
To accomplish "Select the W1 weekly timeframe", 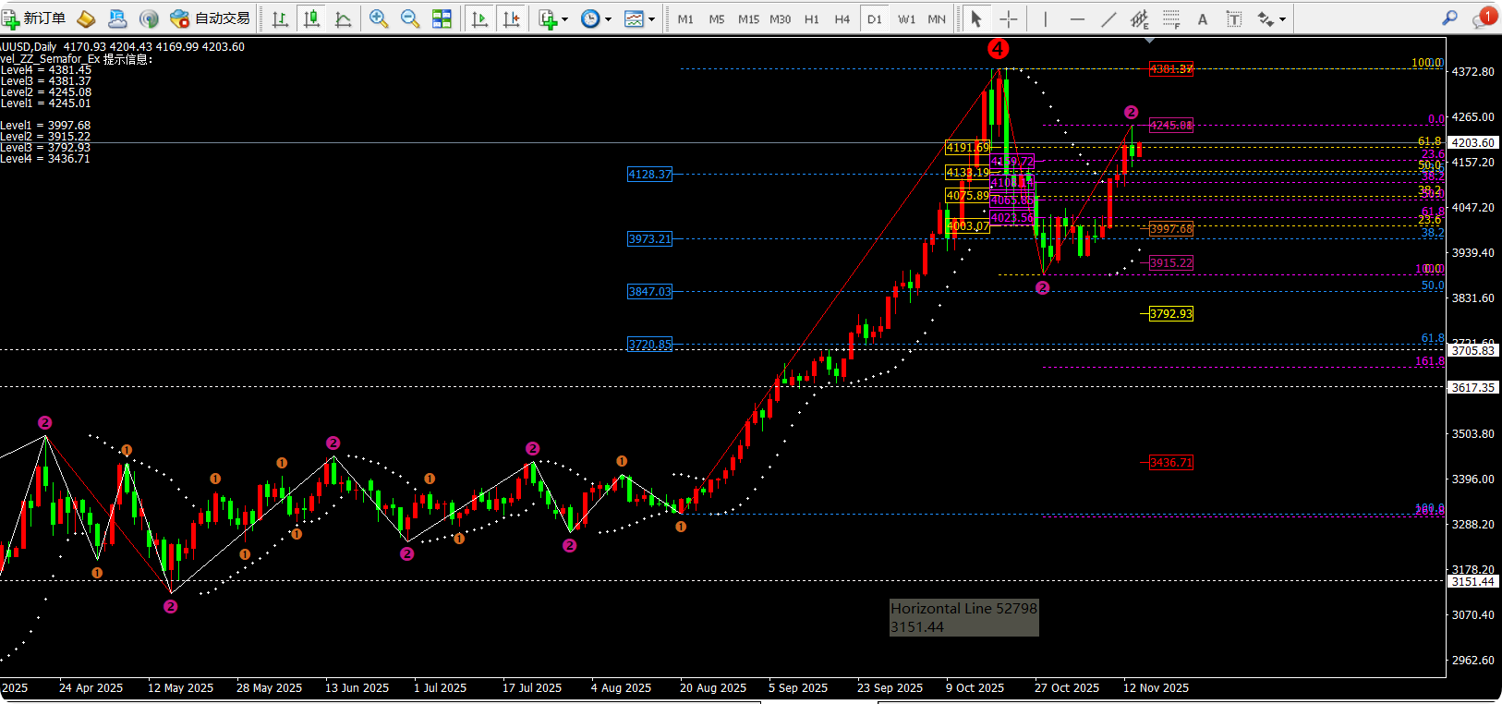I will pyautogui.click(x=906, y=18).
